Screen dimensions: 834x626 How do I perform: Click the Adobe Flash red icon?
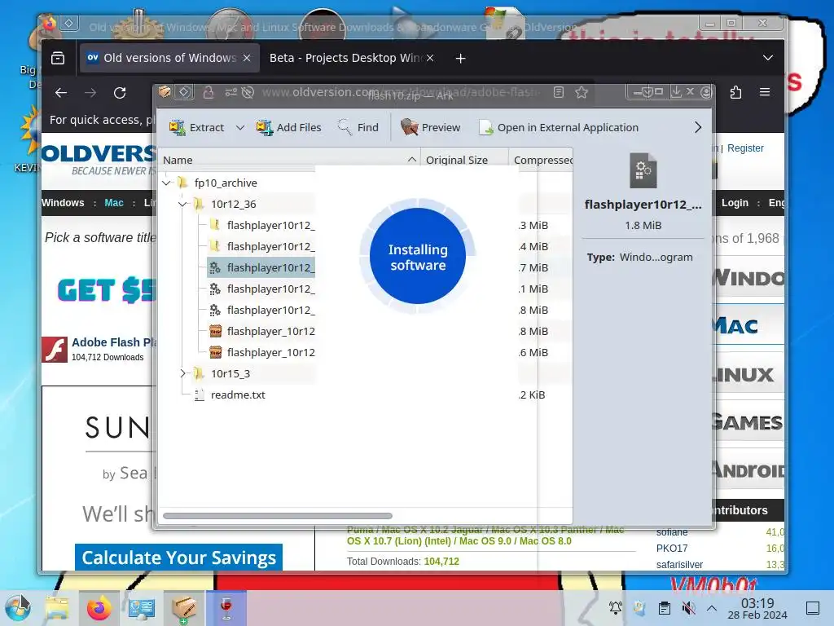tap(55, 350)
